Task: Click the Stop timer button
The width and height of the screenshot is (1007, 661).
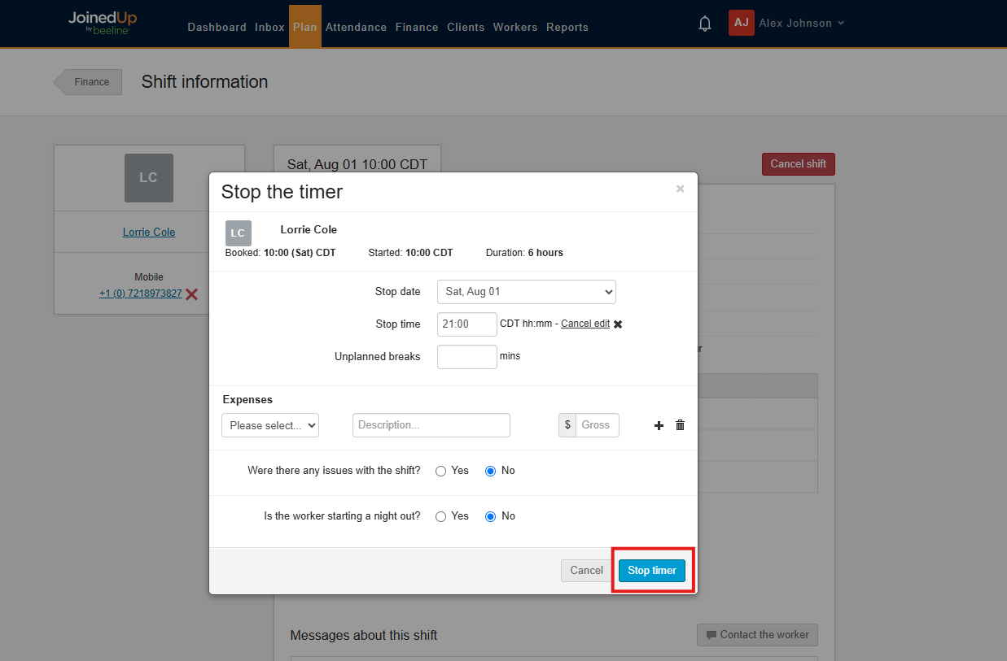Action: pyautogui.click(x=652, y=571)
